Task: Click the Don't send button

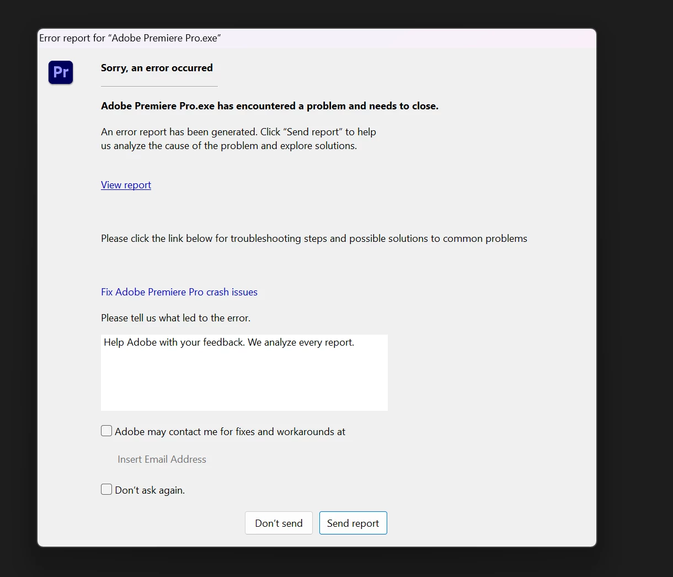Action: pos(279,523)
